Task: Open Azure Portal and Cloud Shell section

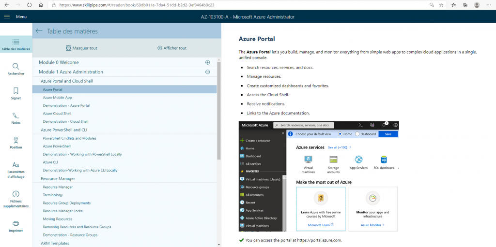Action: 67,81
